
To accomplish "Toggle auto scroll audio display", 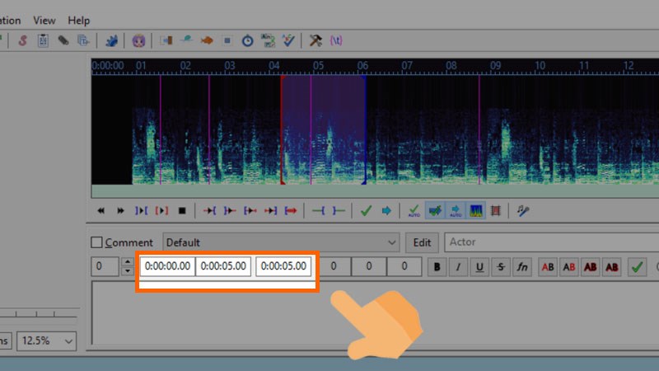I will (456, 211).
